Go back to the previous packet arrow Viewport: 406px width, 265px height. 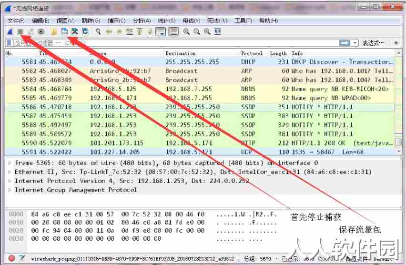tap(109, 32)
